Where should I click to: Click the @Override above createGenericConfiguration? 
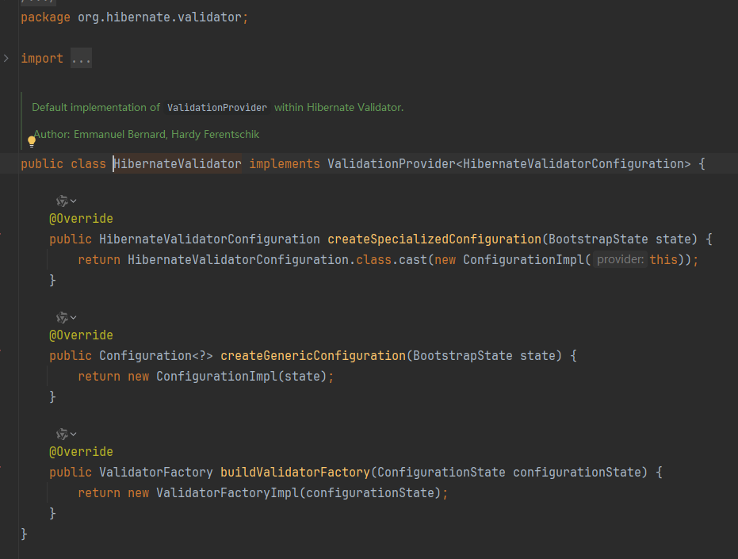click(81, 335)
